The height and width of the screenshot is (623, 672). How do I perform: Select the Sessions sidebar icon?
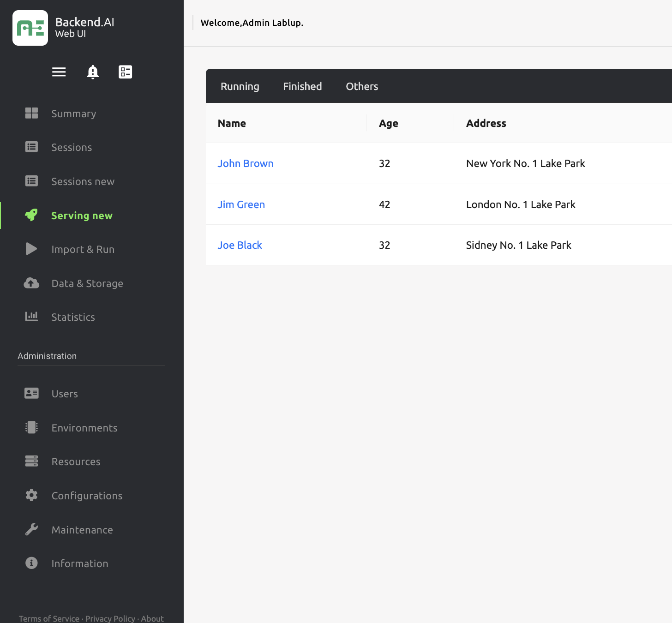pyautogui.click(x=31, y=147)
